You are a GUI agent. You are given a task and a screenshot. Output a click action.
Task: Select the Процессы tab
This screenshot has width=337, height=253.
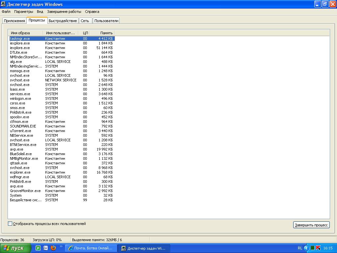pos(37,20)
